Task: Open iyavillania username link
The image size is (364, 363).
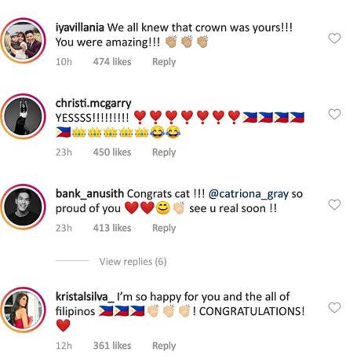Action: click(x=80, y=28)
